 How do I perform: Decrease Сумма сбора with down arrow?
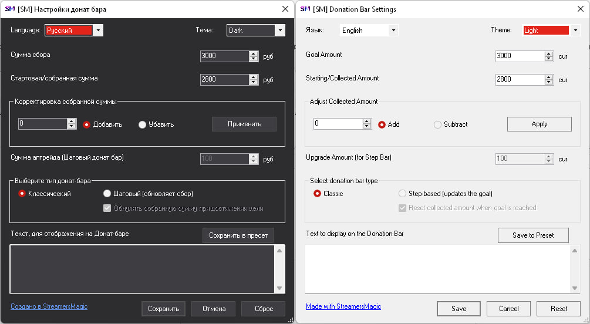point(254,59)
